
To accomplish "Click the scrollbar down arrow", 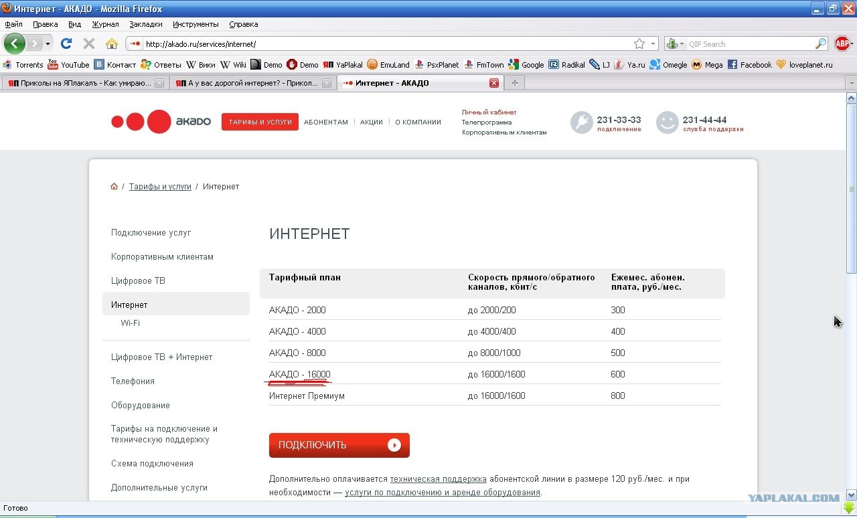I will tap(851, 495).
